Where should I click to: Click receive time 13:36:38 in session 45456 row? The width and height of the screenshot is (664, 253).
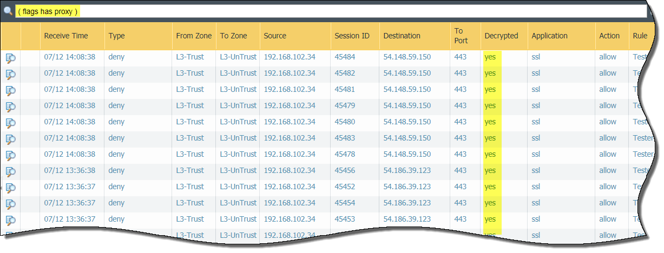tap(70, 170)
